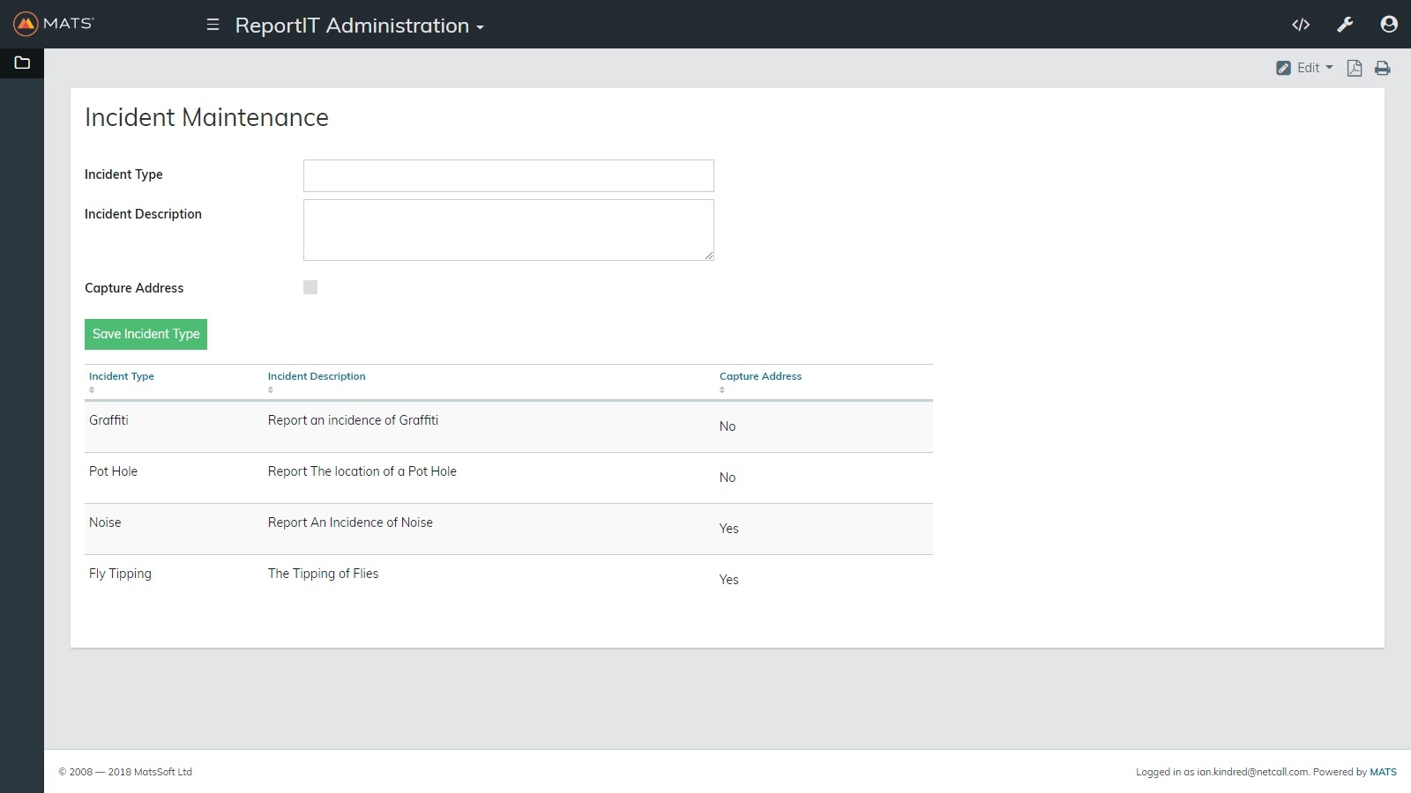The image size is (1411, 793).
Task: Open the hamburger navigation menu
Action: 213,25
